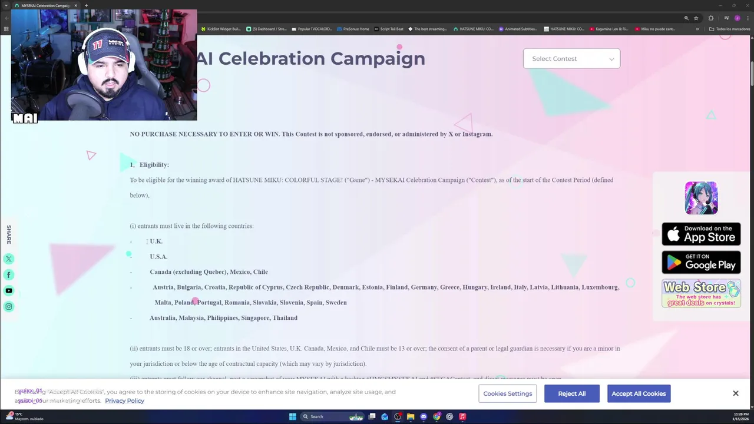754x424 pixels.
Task: Open OBS Studio from the taskbar
Action: coord(398,416)
